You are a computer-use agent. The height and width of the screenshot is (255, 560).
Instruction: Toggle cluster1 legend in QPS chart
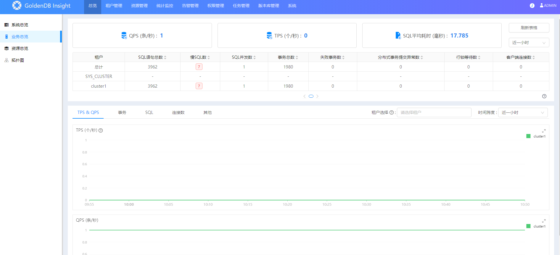click(536, 226)
